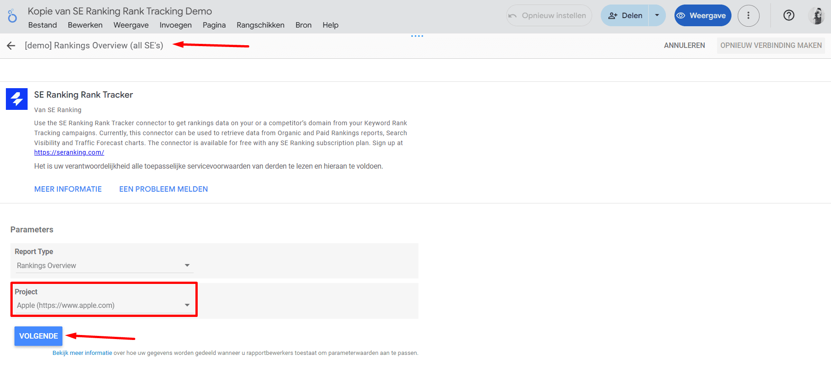Click the VOLGENDE button
This screenshot has width=831, height=368.
coord(38,336)
